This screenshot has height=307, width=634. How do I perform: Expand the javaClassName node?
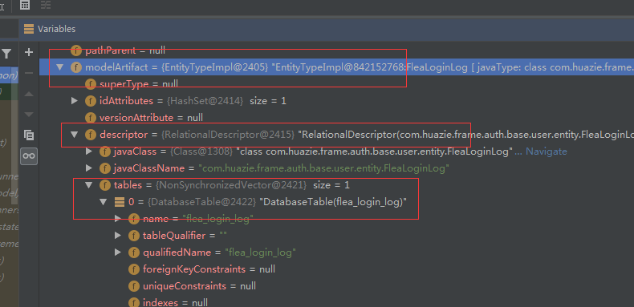pos(89,168)
